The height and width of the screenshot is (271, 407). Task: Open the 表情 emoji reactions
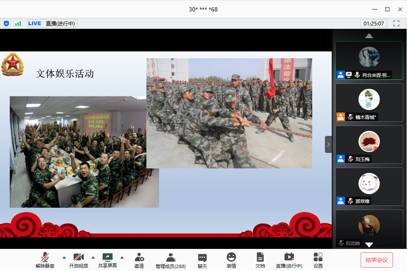231,260
